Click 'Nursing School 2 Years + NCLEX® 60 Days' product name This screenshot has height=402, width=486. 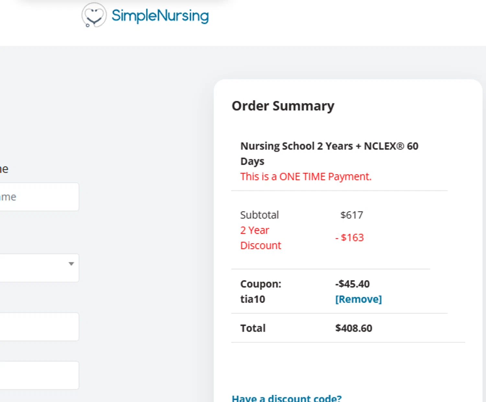pyautogui.click(x=329, y=153)
